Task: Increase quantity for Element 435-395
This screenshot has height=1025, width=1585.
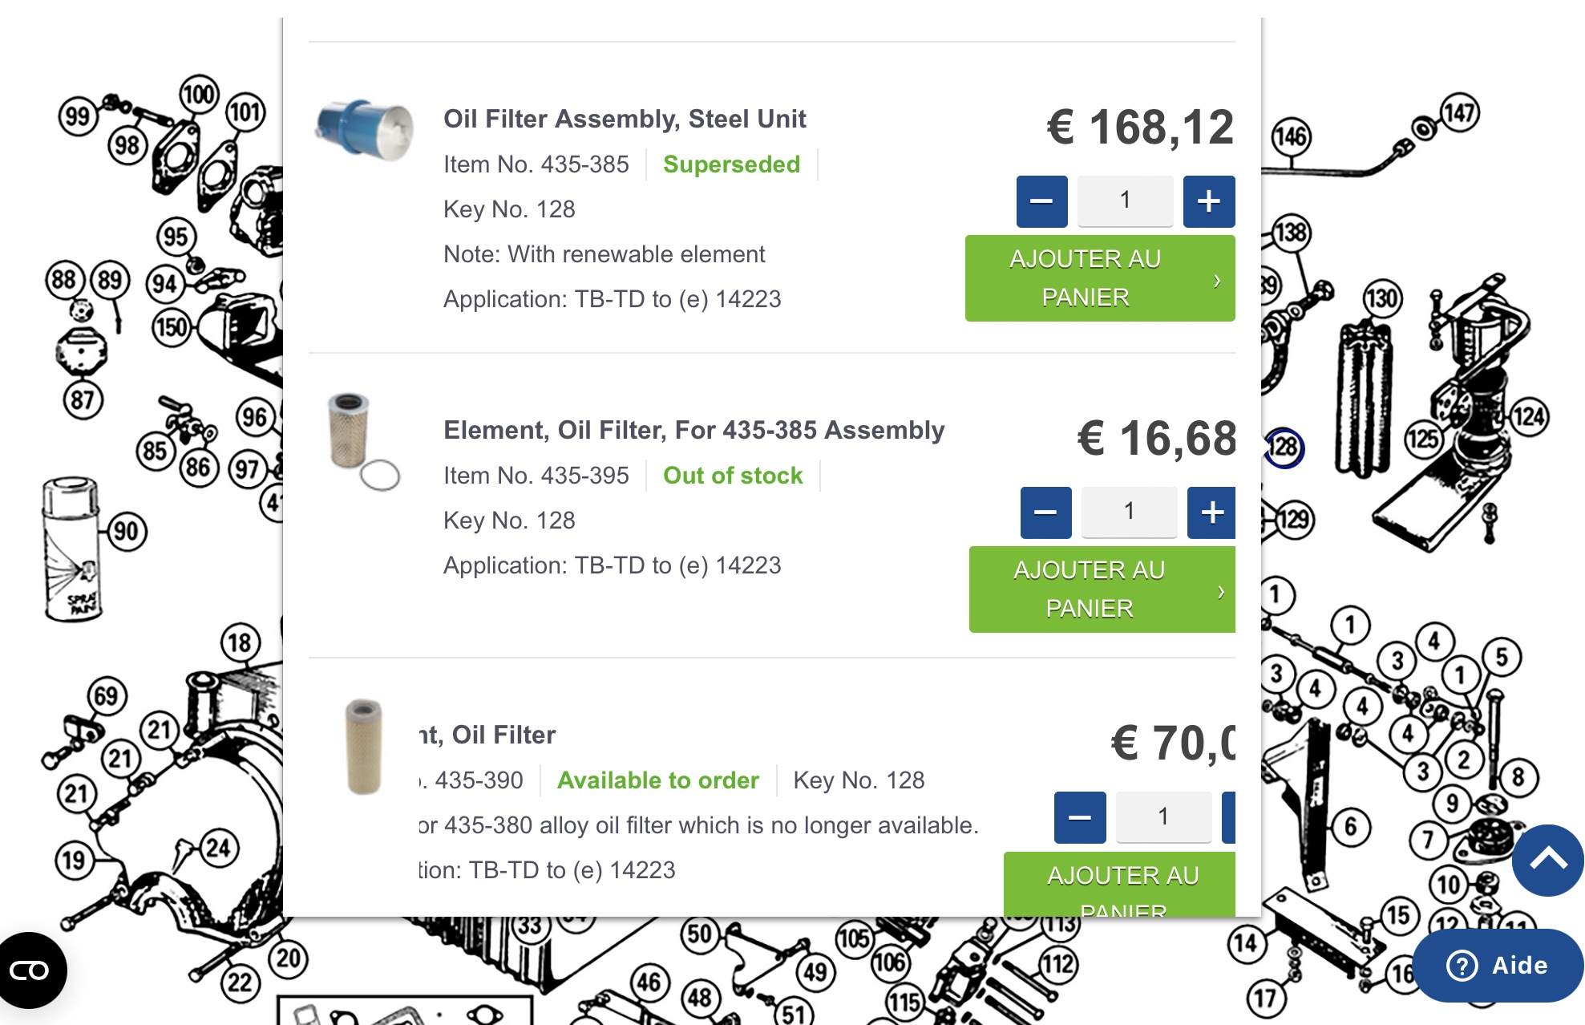Action: [x=1211, y=512]
